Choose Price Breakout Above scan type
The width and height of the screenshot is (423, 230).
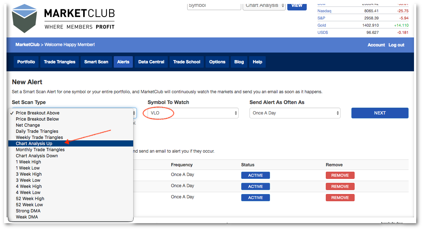coord(71,113)
